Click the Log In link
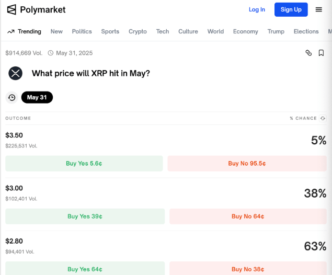The width and height of the screenshot is (332, 275). tap(257, 9)
